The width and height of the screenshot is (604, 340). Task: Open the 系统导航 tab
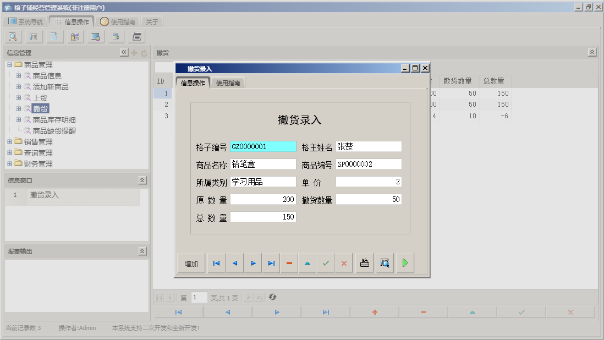click(27, 21)
